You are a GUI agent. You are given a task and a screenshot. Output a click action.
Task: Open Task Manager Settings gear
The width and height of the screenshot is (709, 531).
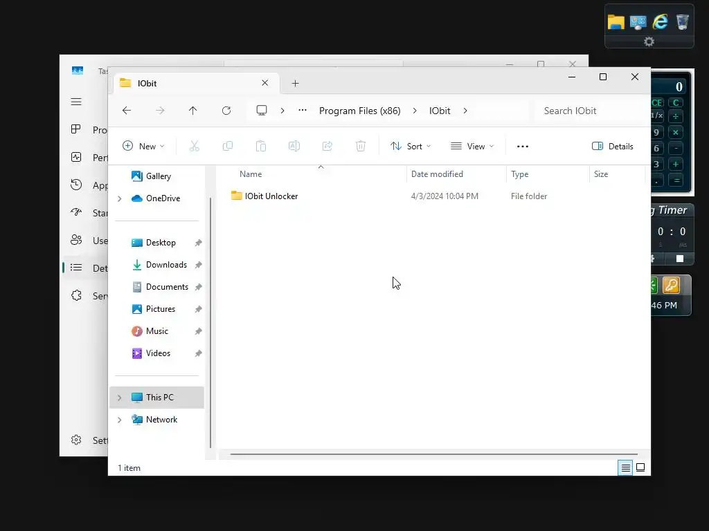[76, 440]
